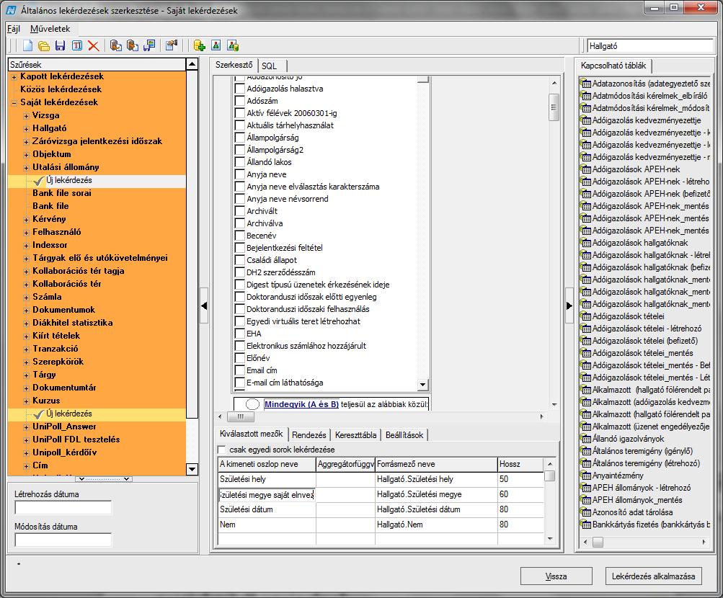Check the Email cím field checkbox
The image size is (723, 598).
coord(240,370)
